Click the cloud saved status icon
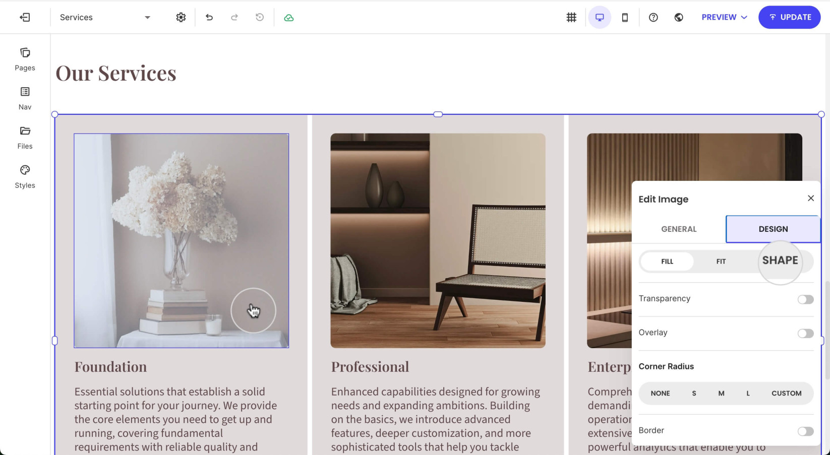830x455 pixels. [289, 18]
